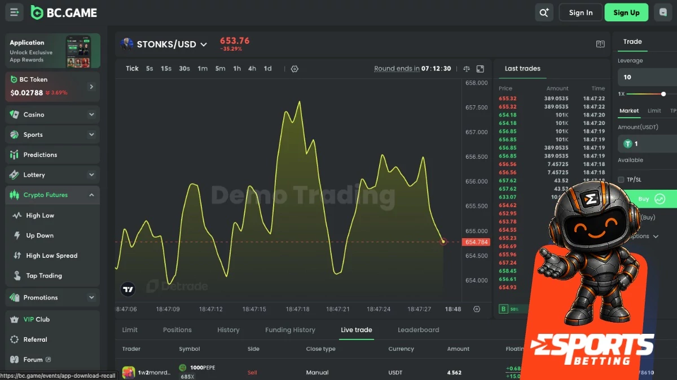Open the History tab below chart

point(228,330)
